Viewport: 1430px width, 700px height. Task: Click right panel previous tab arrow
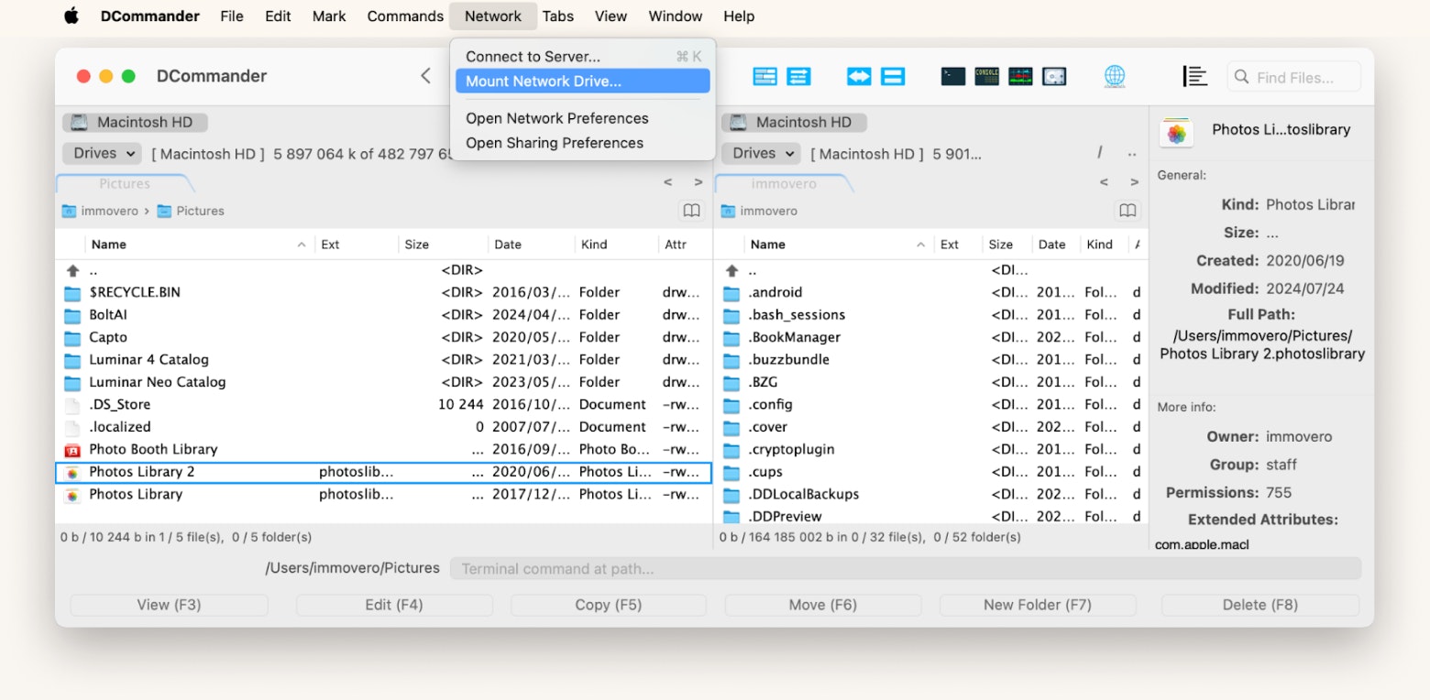coord(1104,182)
